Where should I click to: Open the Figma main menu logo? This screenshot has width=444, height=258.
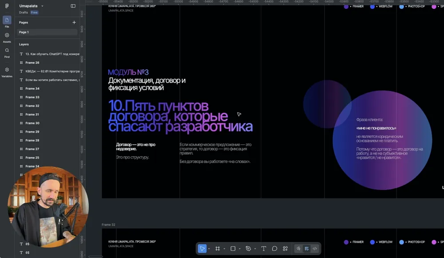pyautogui.click(x=7, y=6)
